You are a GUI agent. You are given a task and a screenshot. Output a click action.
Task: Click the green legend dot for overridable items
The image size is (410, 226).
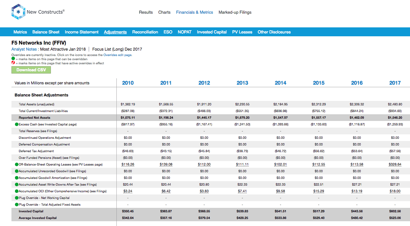13,59
